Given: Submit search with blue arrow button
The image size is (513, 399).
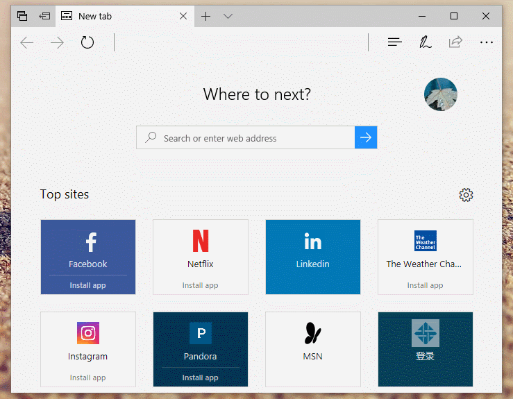Looking at the screenshot, I should coord(366,137).
